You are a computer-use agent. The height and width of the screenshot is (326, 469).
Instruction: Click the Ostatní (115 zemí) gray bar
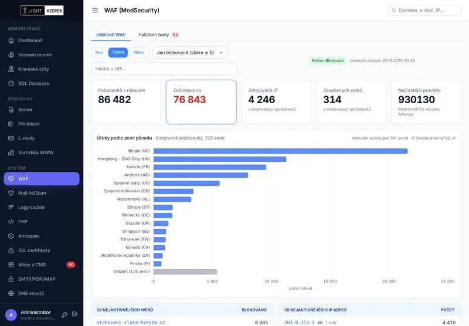tap(185, 271)
